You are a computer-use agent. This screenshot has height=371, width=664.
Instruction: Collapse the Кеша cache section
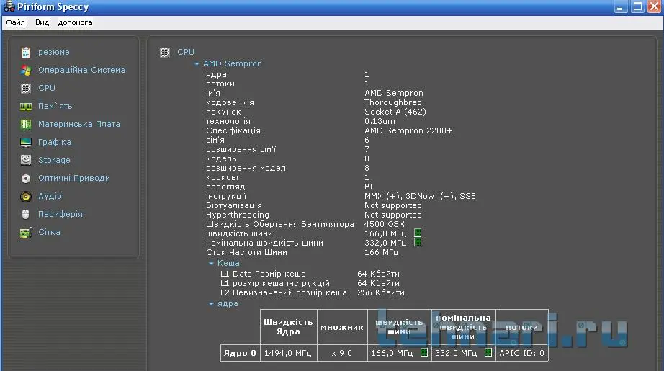[211, 264]
